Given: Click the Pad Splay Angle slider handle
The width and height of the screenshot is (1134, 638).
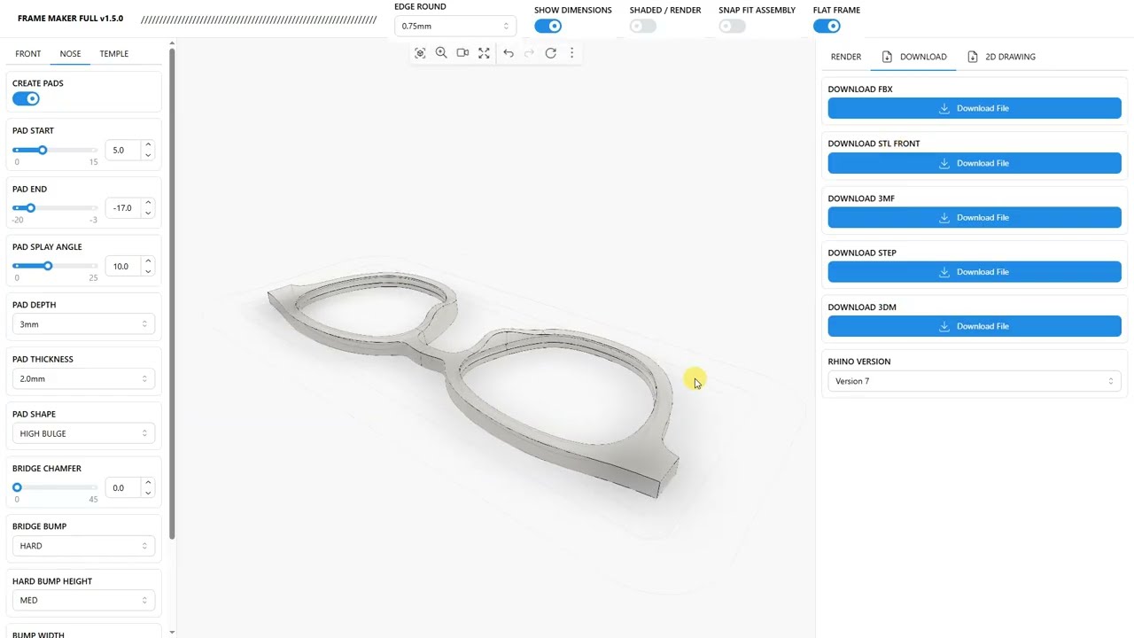Looking at the screenshot, I should [x=48, y=266].
